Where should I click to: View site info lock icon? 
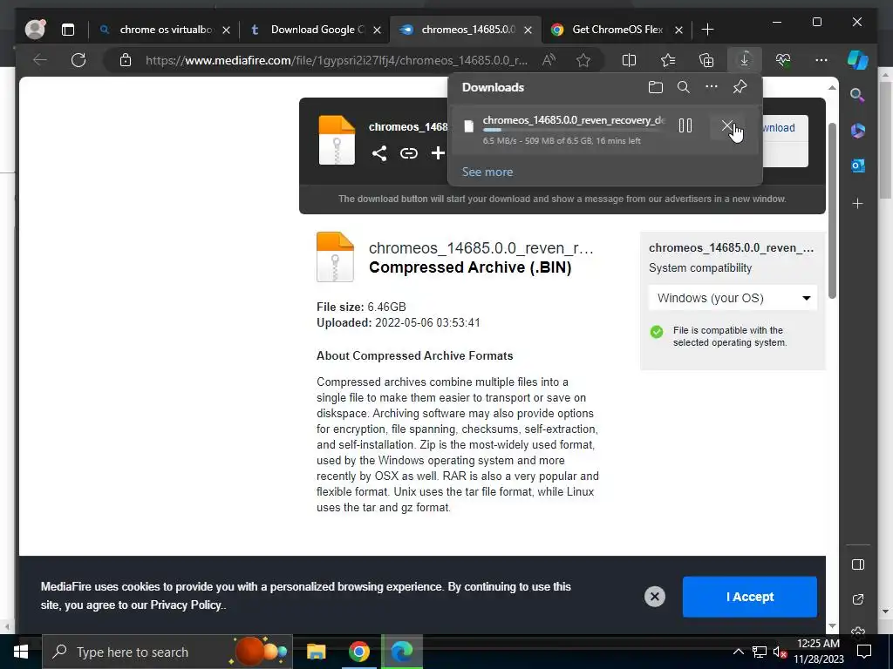(x=126, y=60)
